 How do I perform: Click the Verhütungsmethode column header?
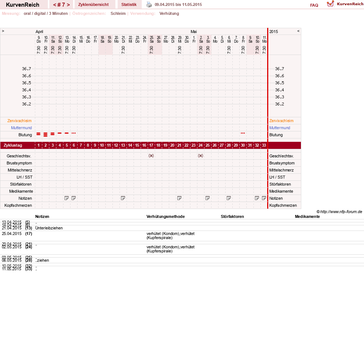pyautogui.click(x=165, y=216)
